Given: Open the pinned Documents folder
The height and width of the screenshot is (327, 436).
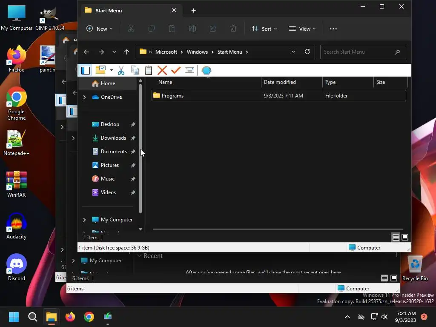Looking at the screenshot, I should tap(114, 152).
